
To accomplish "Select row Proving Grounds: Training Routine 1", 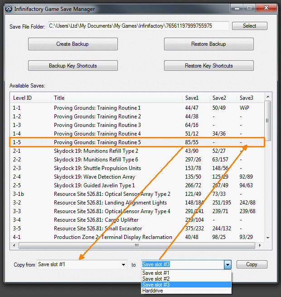I will (137, 108).
